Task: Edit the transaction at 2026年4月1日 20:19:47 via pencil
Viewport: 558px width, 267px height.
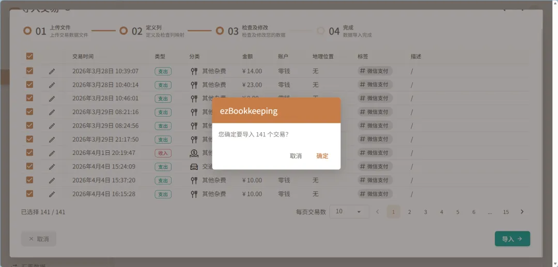Action: click(52, 153)
